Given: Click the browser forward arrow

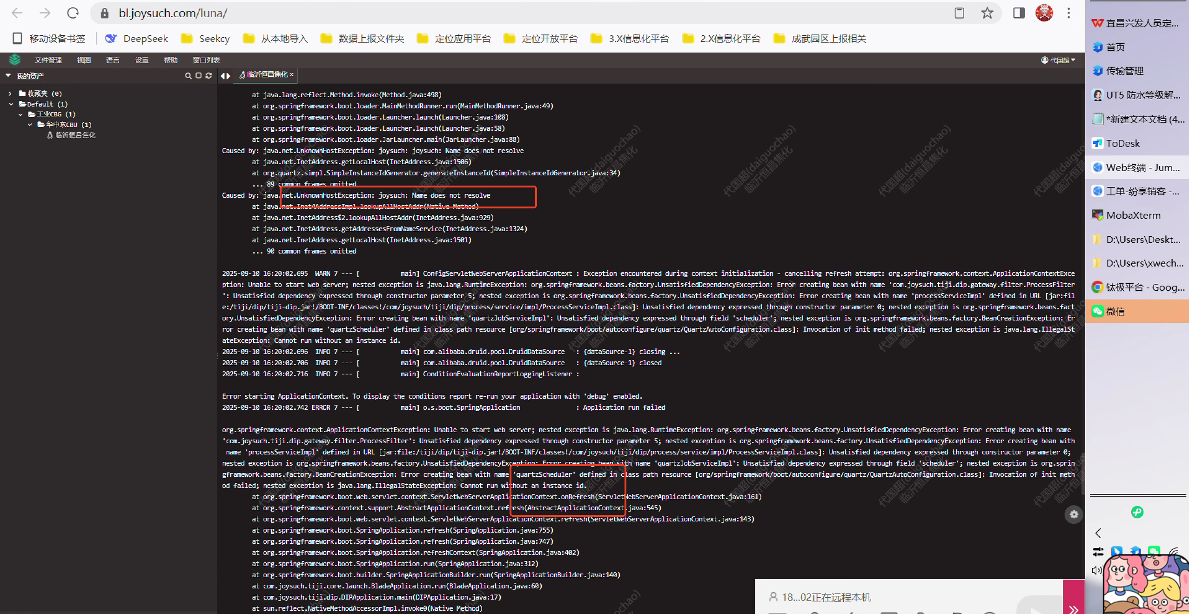Looking at the screenshot, I should click(x=45, y=13).
